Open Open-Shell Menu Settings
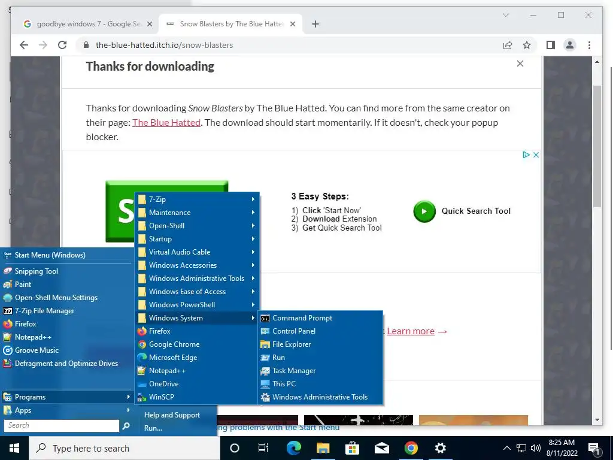Image resolution: width=613 pixels, height=460 pixels. tap(66, 298)
